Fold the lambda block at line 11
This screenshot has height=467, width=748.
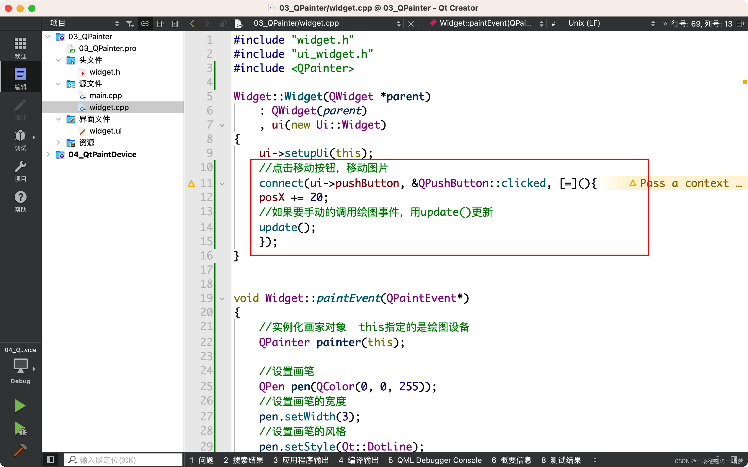(222, 184)
